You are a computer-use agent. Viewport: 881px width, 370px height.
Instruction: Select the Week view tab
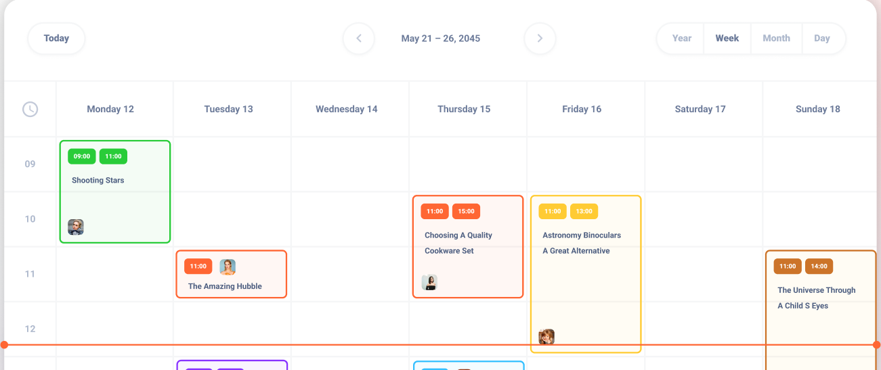pos(727,39)
